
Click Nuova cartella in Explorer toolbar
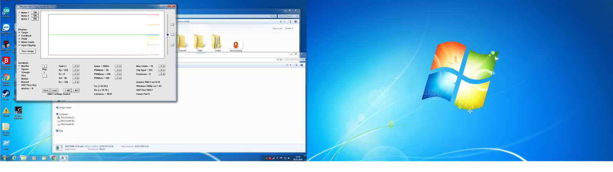(183, 21)
